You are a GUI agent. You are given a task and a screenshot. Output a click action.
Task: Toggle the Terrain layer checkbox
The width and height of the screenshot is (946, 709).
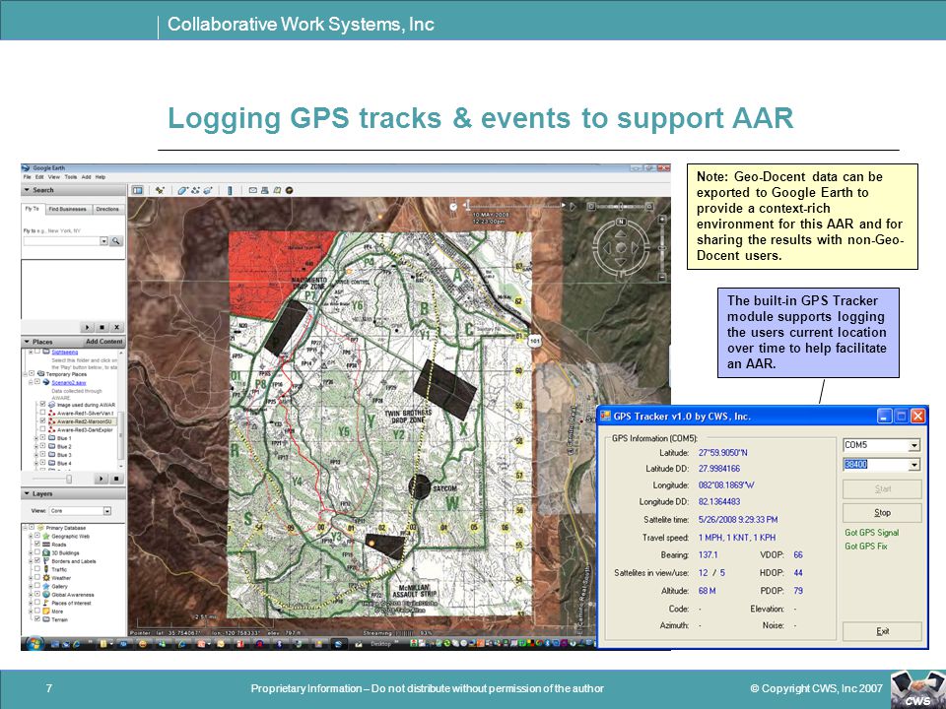pyautogui.click(x=37, y=619)
